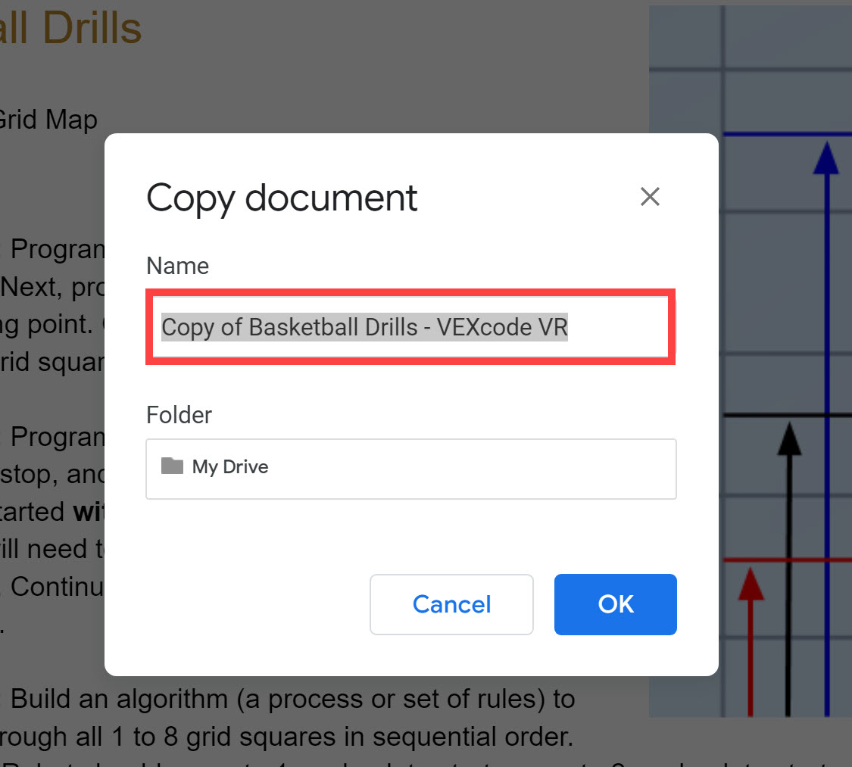Click the Folder label in the dialog
The width and height of the screenshot is (852, 767).
pyautogui.click(x=179, y=415)
